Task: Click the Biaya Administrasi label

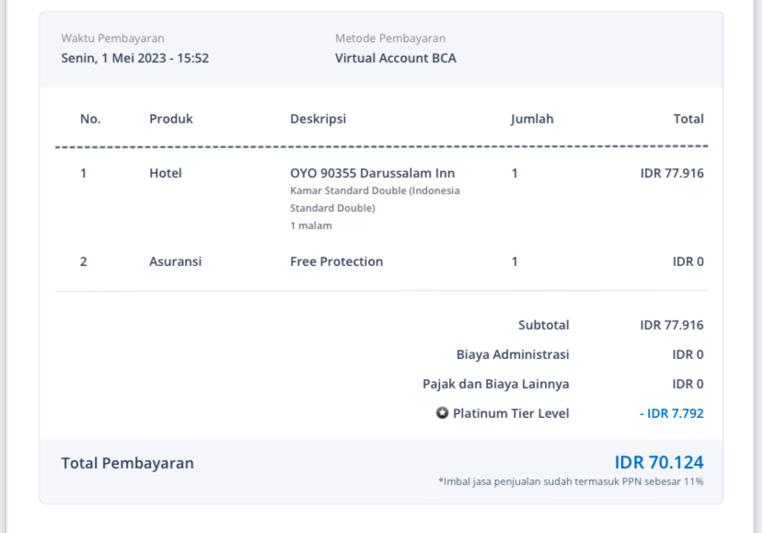Action: click(x=513, y=354)
